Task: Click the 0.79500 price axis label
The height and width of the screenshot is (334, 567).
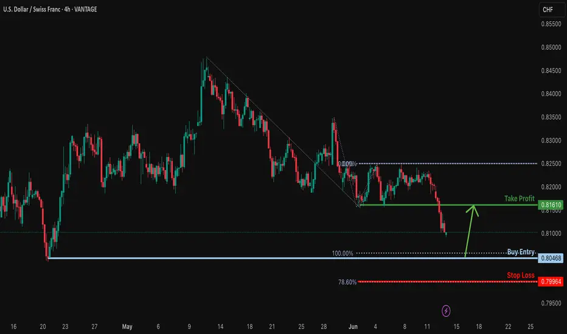Action: pos(551,303)
